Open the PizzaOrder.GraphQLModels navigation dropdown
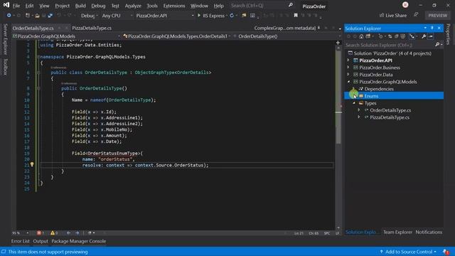Screen dimensions: 455x256 click(x=66, y=36)
